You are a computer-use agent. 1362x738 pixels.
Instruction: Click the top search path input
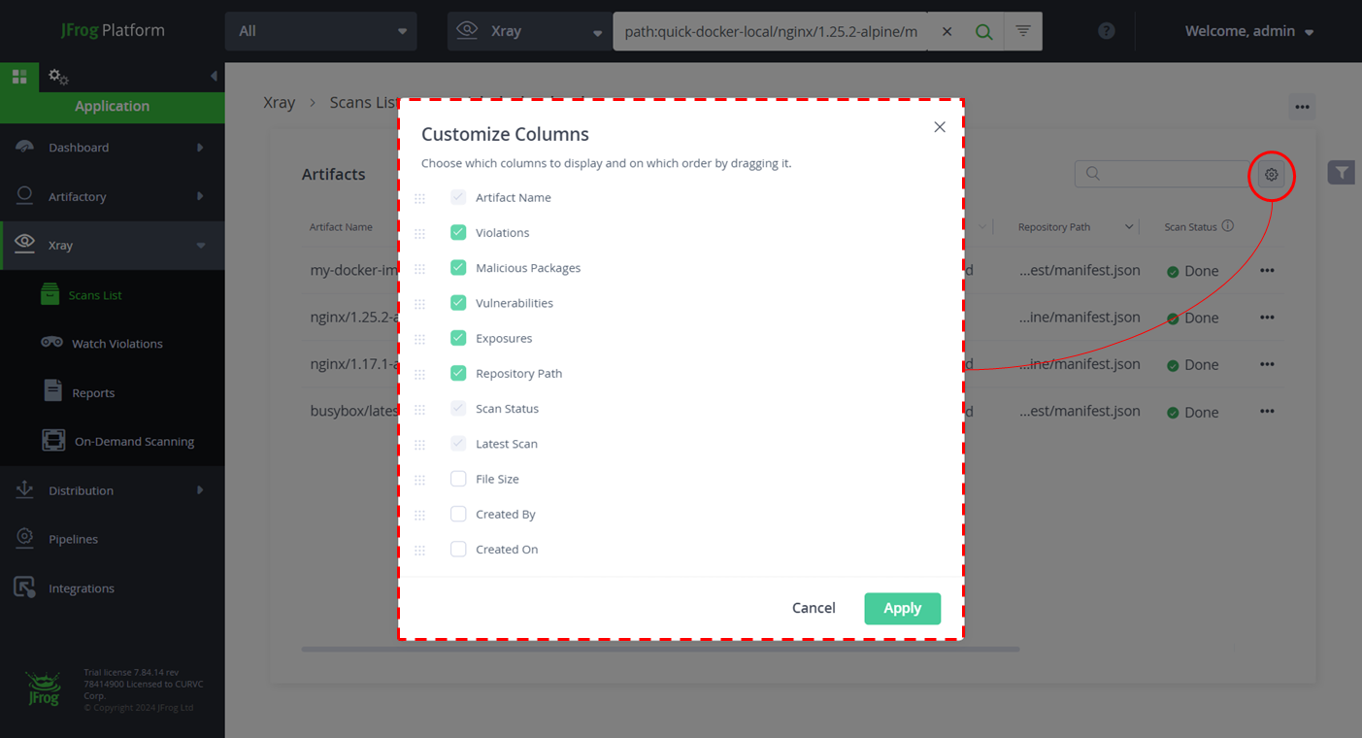tap(772, 31)
